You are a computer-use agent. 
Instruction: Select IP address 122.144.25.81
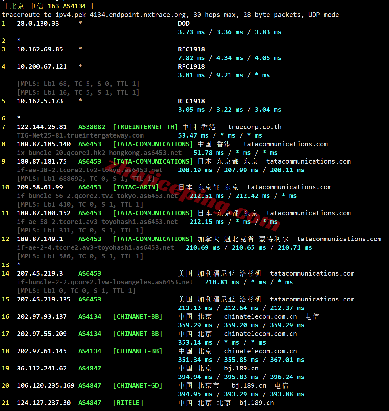42,127
